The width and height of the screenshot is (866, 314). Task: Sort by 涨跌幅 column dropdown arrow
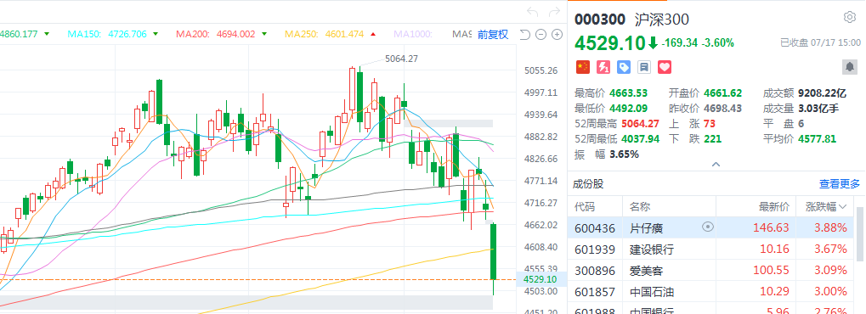(x=843, y=207)
